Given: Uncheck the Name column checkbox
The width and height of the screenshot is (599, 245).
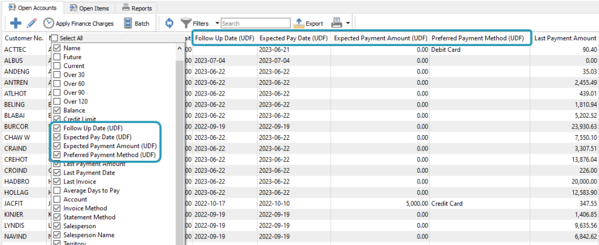Looking at the screenshot, I should pos(57,48).
